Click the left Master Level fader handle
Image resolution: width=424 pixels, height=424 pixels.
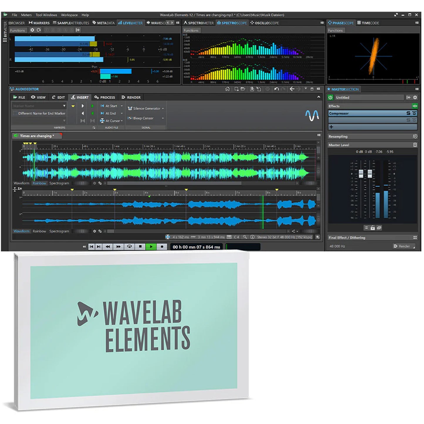coord(361,174)
